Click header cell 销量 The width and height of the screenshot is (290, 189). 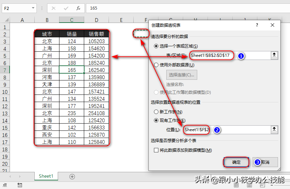(71, 34)
